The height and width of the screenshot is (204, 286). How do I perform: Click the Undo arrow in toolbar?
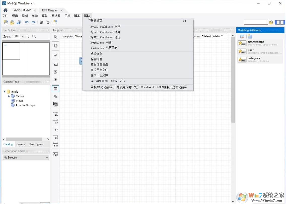[x=27, y=22]
